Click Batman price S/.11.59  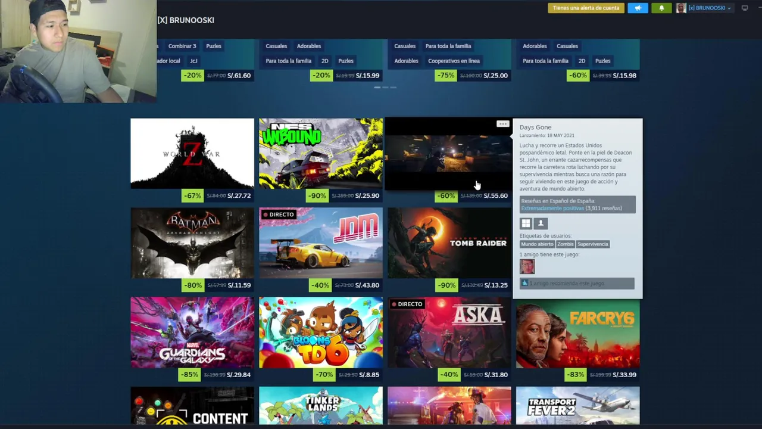239,285
